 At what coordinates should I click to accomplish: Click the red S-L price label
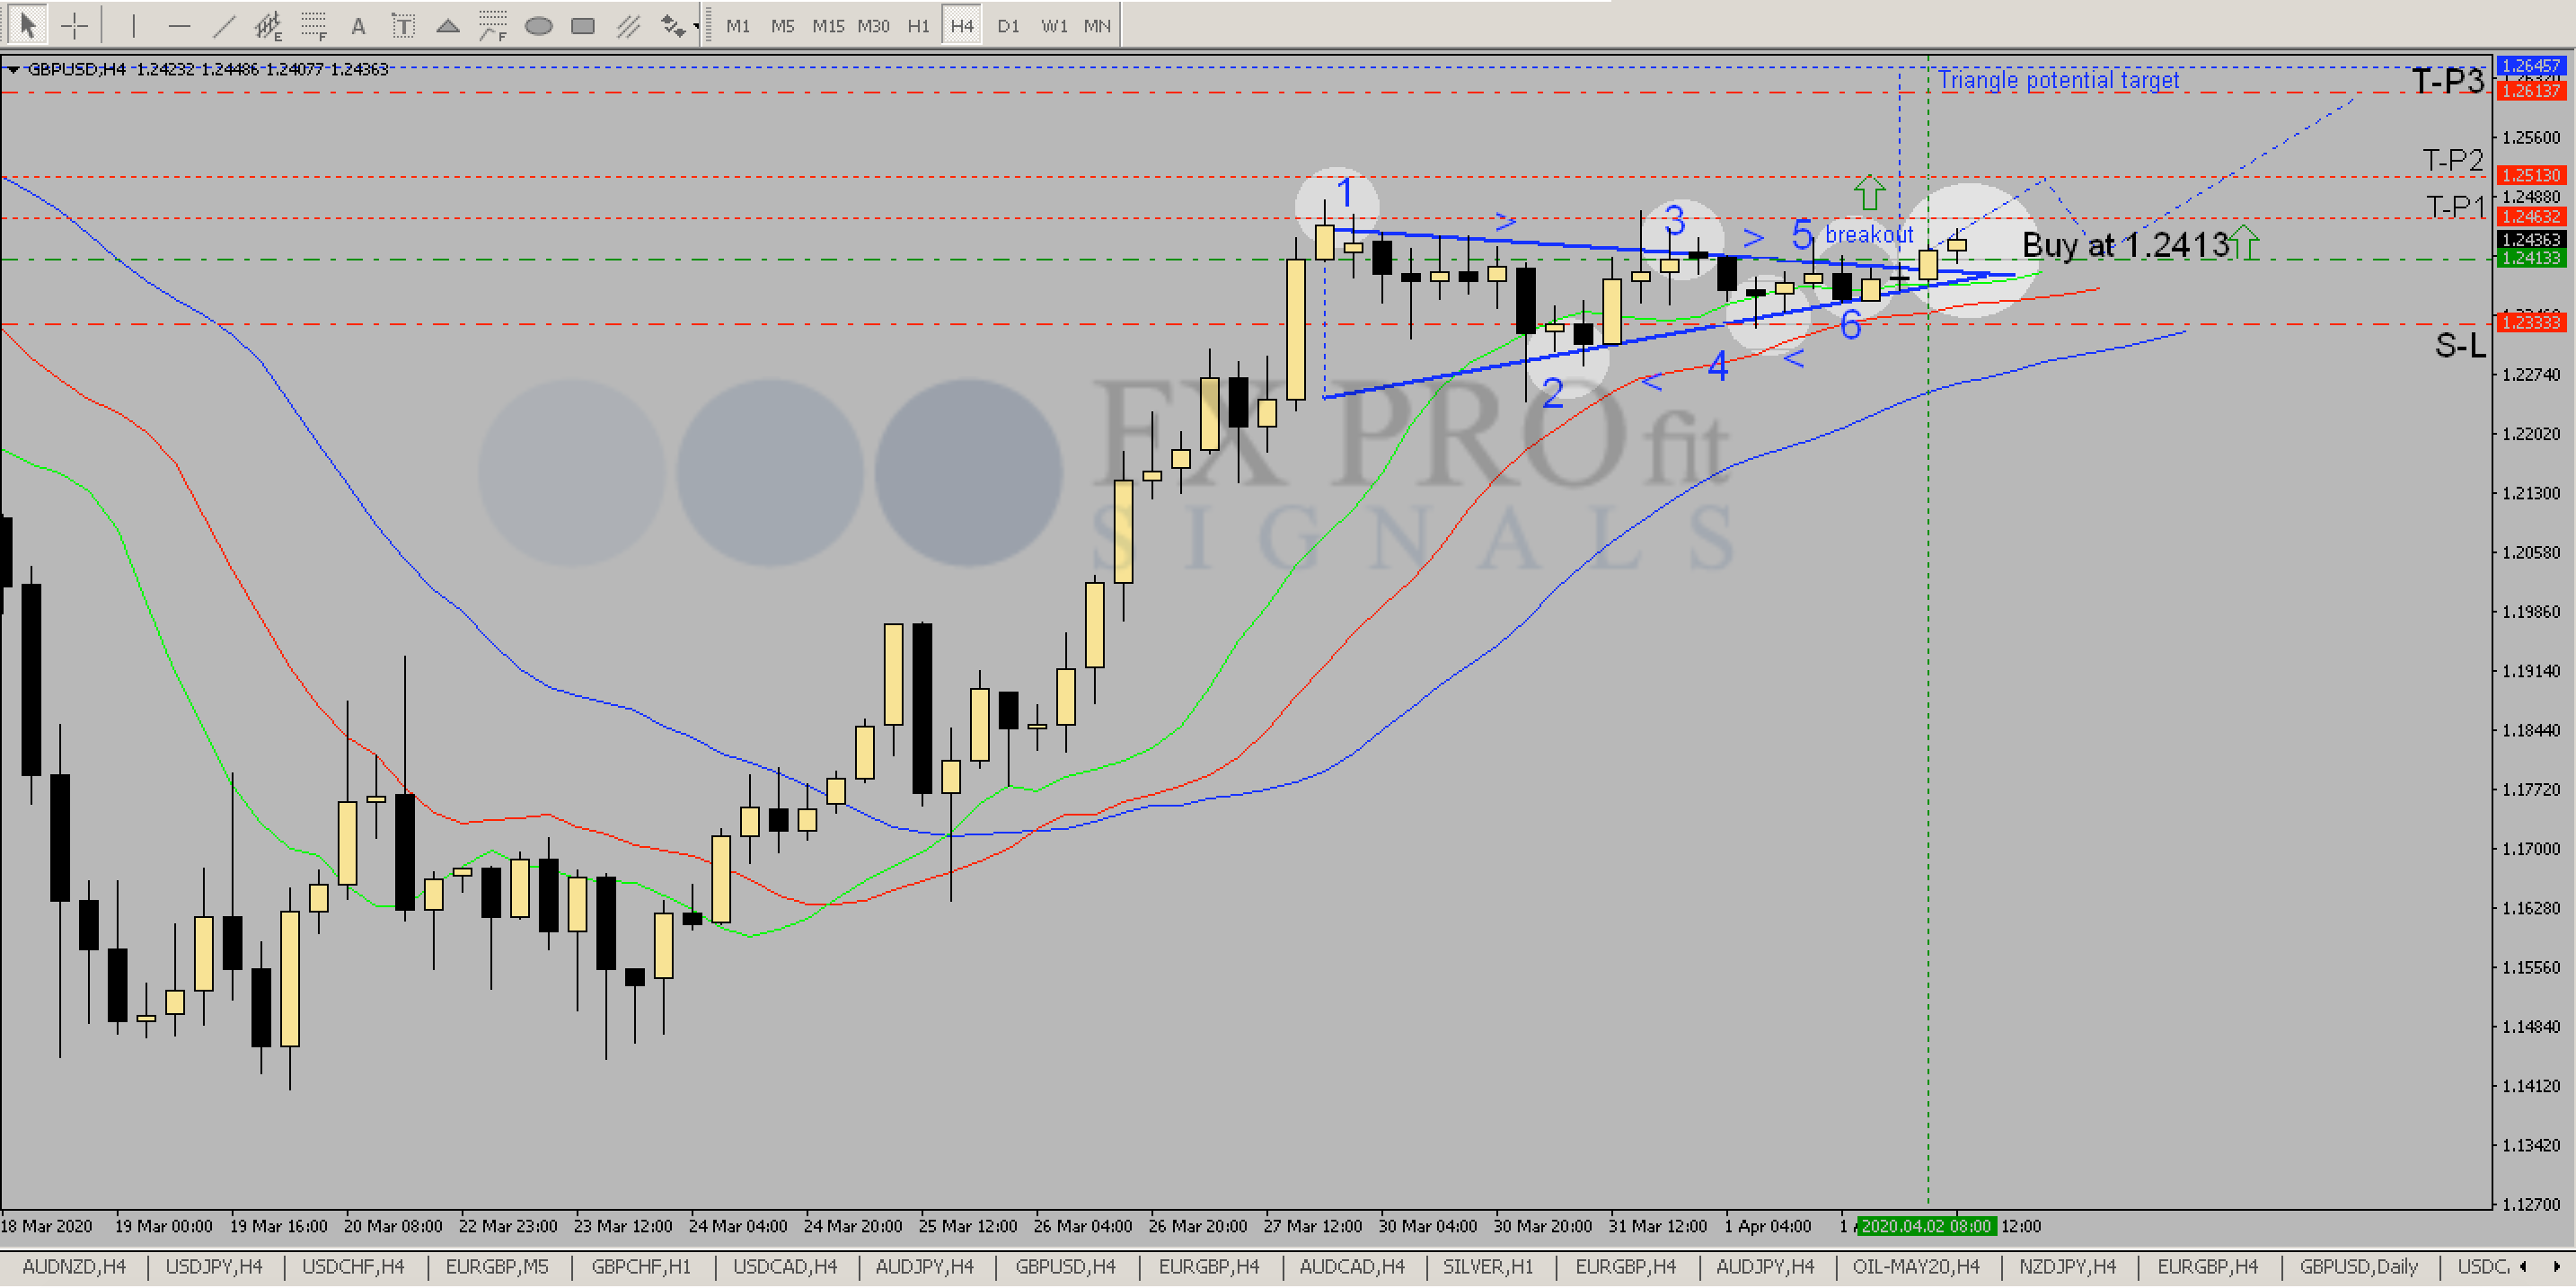pyautogui.click(x=2530, y=322)
